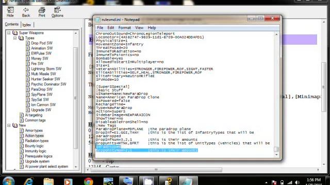Click the volume speaker tray icon
The height and width of the screenshot is (185, 330).
pos(297,182)
